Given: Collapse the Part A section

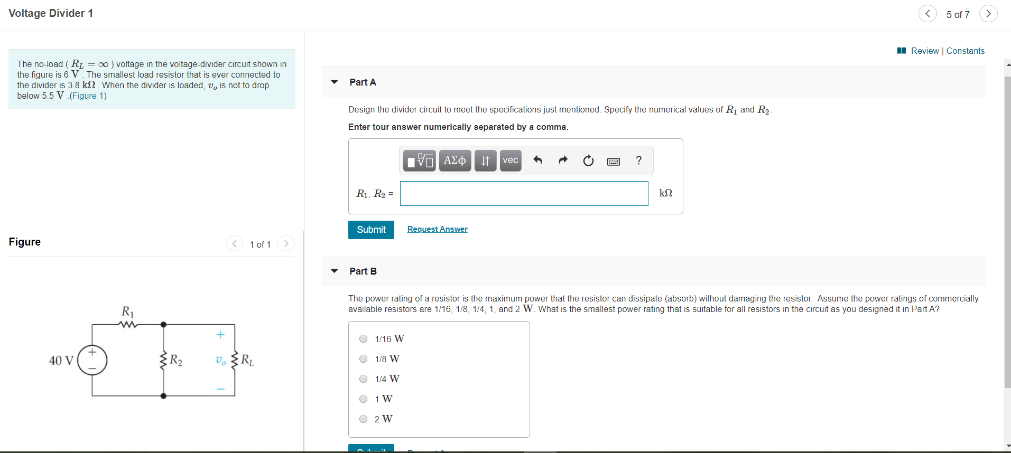Looking at the screenshot, I should pos(334,82).
